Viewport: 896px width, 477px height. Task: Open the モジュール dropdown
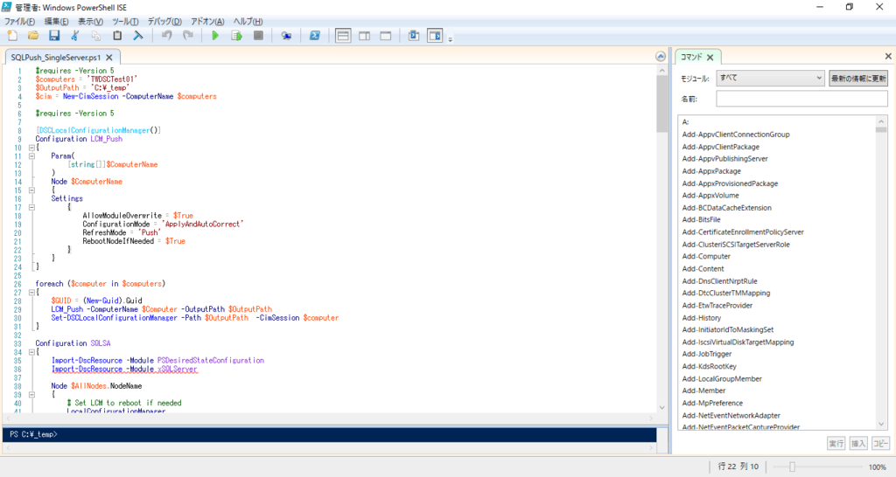[x=770, y=78]
